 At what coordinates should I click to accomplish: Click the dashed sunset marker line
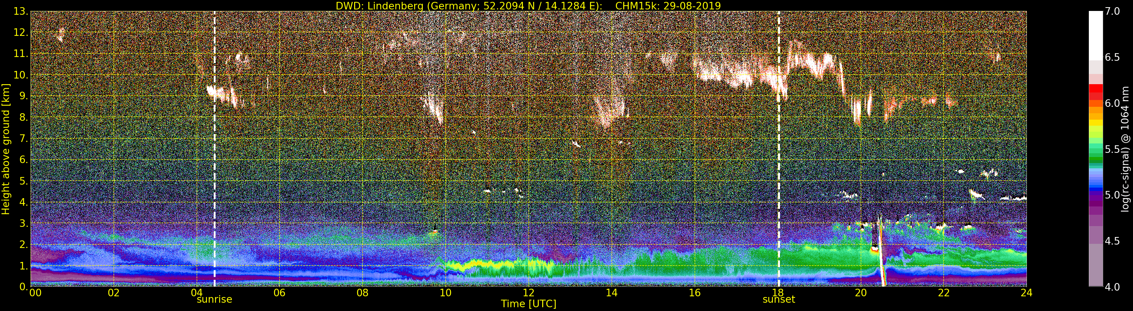(x=778, y=149)
